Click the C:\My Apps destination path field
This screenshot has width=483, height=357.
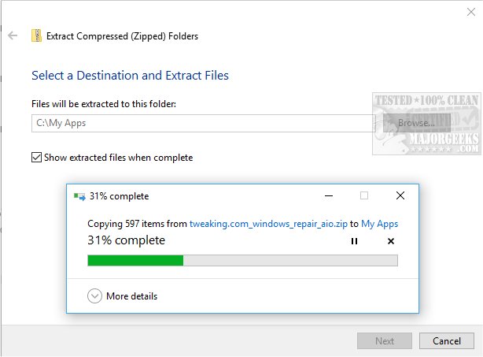pyautogui.click(x=203, y=123)
